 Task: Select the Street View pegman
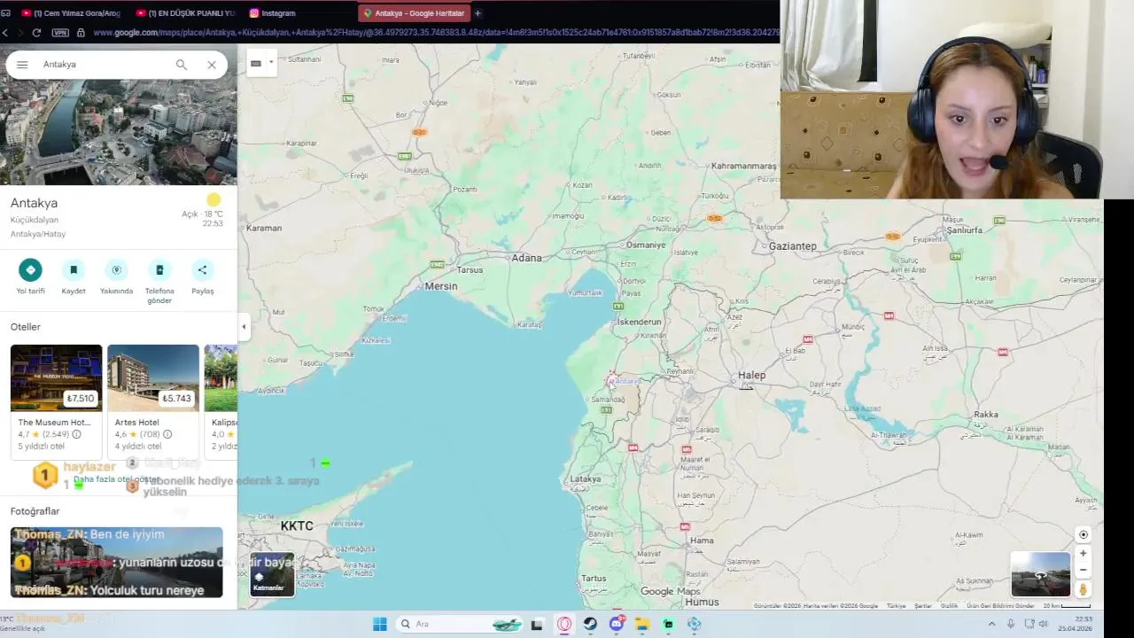[1083, 589]
